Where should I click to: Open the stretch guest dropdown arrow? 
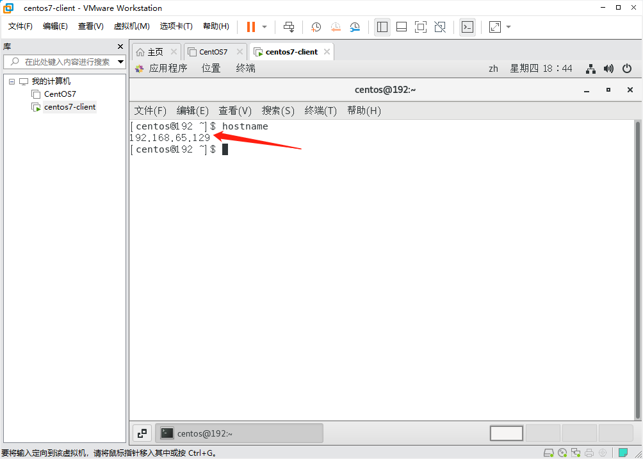coord(509,27)
